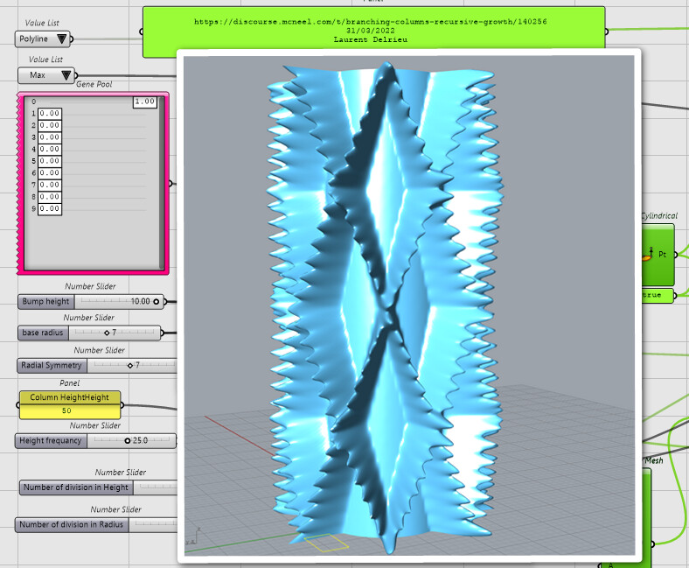The image size is (689, 568).
Task: Click the Bump height slider output grip
Action: pos(165,302)
